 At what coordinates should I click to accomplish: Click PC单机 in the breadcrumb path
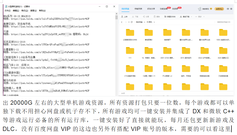149,22
